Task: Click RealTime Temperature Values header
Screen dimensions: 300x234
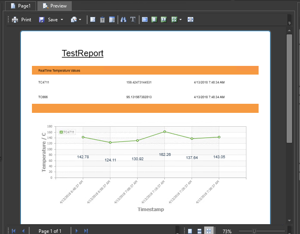Action: coord(59,71)
